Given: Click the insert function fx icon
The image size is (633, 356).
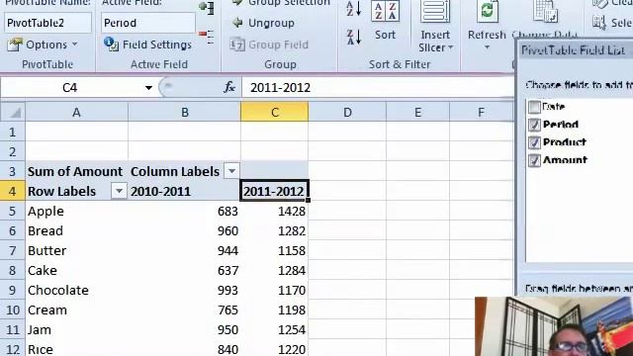Looking at the screenshot, I should [229, 87].
